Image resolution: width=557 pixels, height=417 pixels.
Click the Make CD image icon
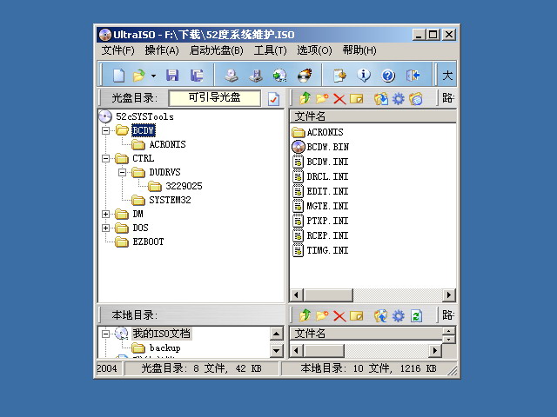click(x=255, y=76)
